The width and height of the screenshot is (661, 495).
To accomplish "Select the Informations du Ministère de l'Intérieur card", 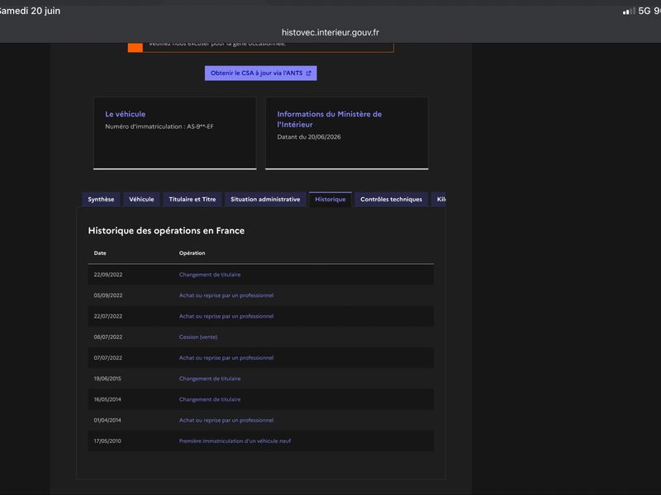I will click(347, 134).
